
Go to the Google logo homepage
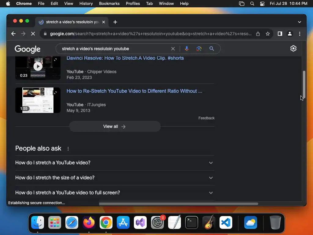coord(28,49)
